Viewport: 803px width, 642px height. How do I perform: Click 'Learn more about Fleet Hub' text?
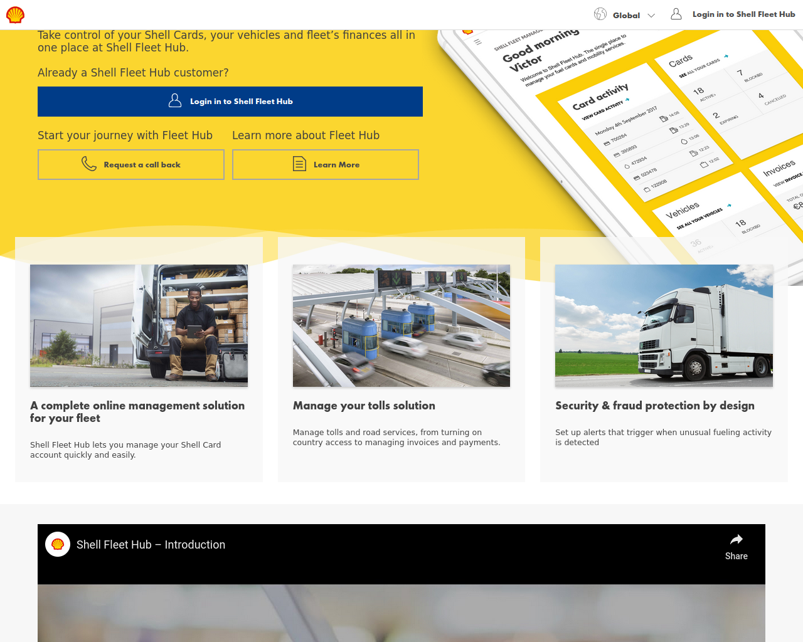pos(306,135)
